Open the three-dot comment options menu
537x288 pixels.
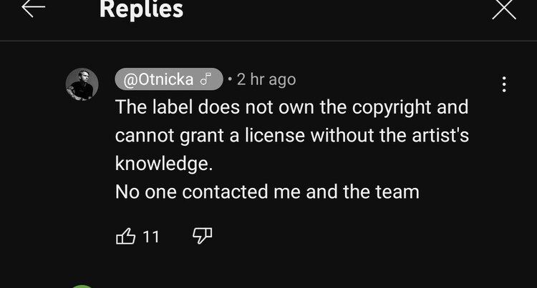point(504,84)
